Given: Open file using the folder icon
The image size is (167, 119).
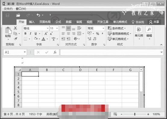Looking at the screenshot, I should [x=18, y=15].
